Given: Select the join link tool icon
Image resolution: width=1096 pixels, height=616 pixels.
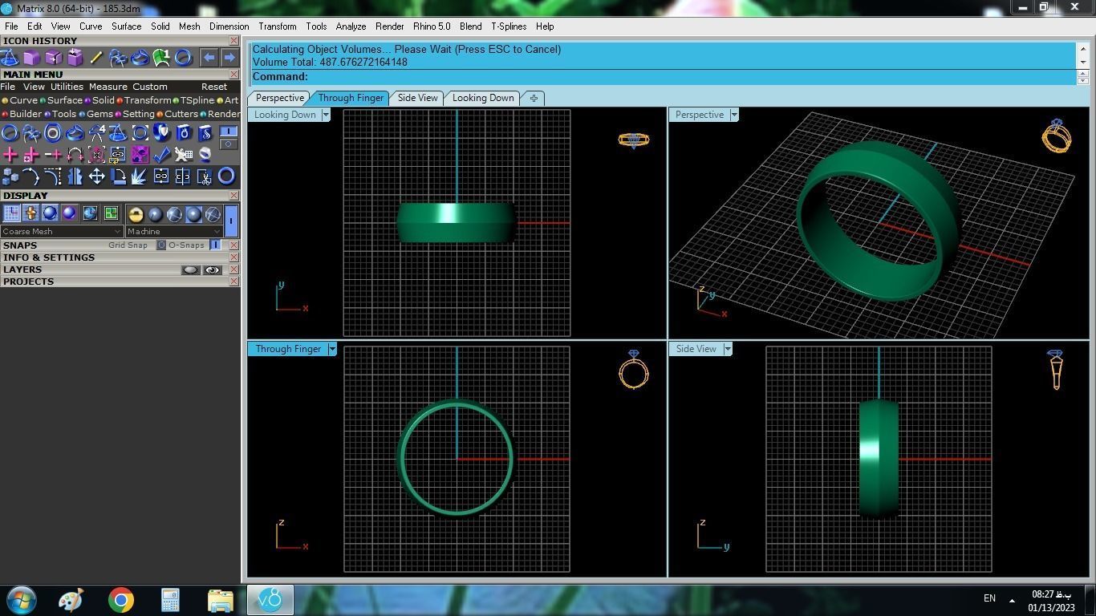Looking at the screenshot, I should [161, 176].
